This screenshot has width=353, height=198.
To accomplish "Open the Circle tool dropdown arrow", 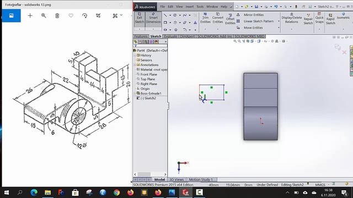I will coord(180,15).
